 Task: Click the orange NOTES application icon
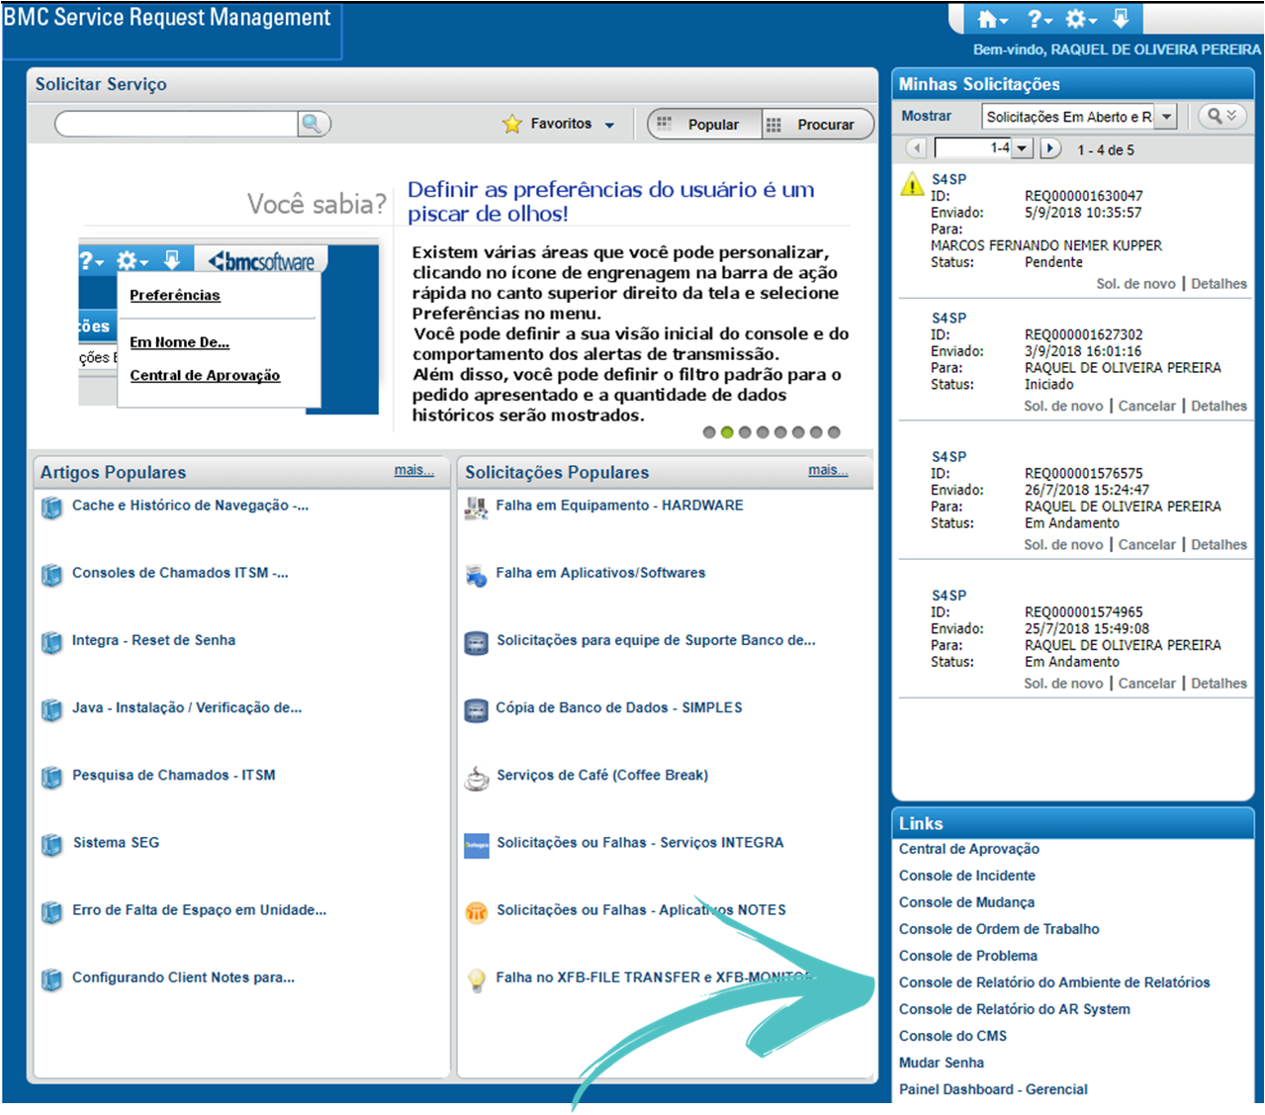pos(477,912)
